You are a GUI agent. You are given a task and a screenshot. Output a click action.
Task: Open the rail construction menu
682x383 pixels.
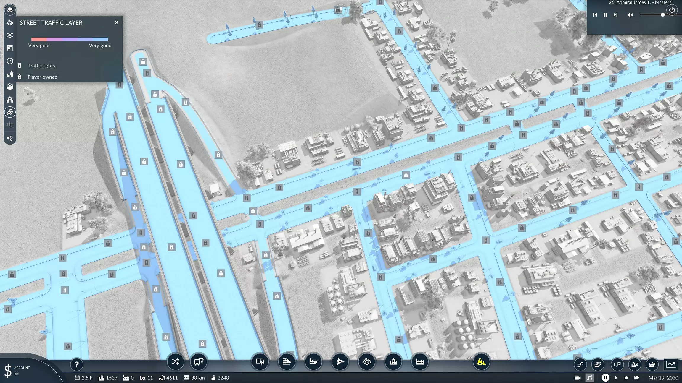(x=287, y=362)
